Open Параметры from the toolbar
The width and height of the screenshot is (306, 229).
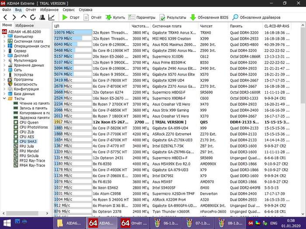tap(142, 17)
